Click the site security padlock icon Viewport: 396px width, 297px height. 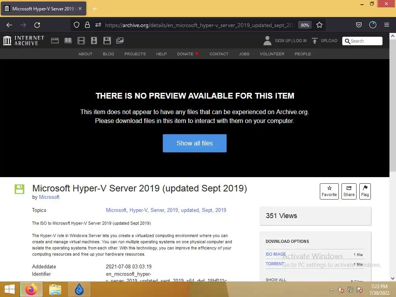tap(87, 25)
